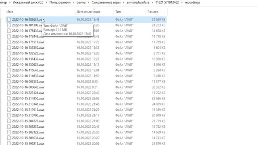The height and width of the screenshot is (145, 258).
Task: Expand chevron before recordings breadcrumb
Action: point(182,2)
